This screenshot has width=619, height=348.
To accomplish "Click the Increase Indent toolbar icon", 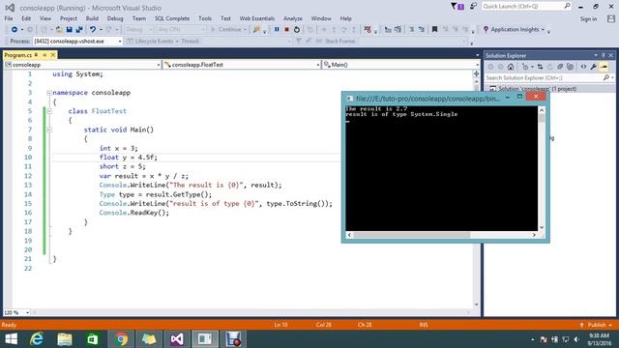I will point(398,30).
